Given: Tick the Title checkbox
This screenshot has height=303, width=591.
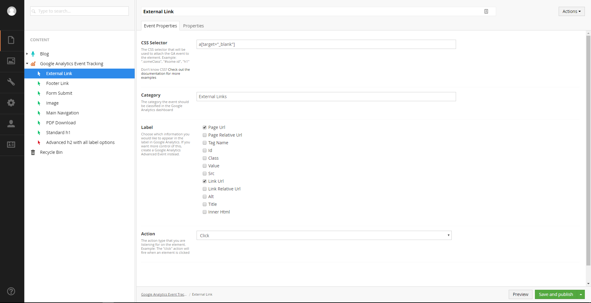Looking at the screenshot, I should pos(205,204).
